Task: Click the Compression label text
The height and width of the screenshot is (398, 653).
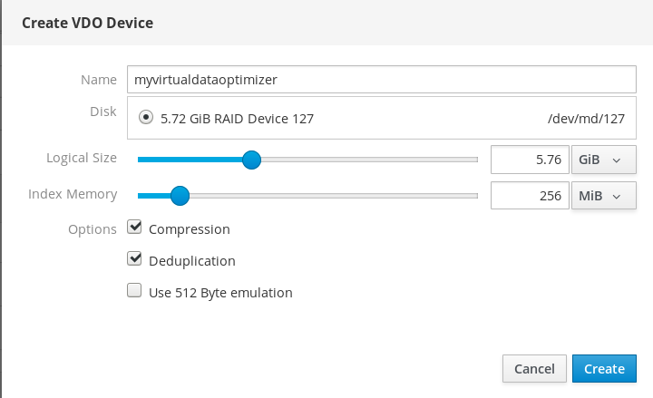Action: click(x=189, y=229)
